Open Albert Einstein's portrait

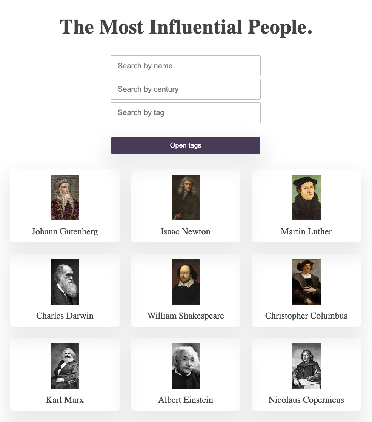[x=186, y=366]
